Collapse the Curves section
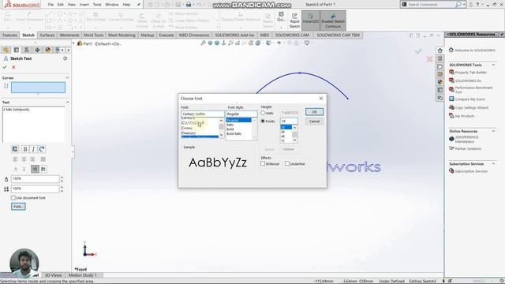The width and height of the screenshot is (505, 284). (x=67, y=78)
